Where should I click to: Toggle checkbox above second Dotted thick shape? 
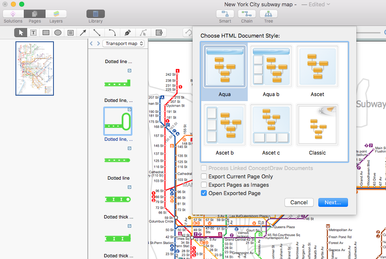coord(130,226)
